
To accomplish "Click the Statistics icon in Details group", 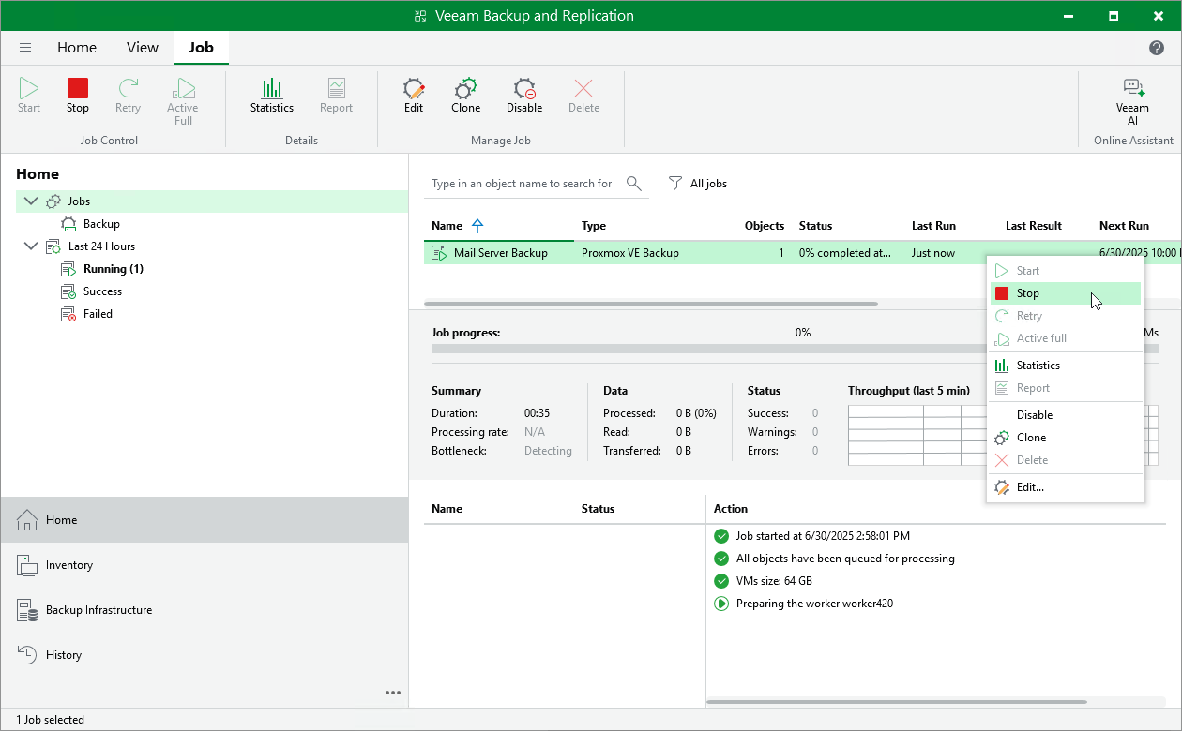I will (271, 94).
